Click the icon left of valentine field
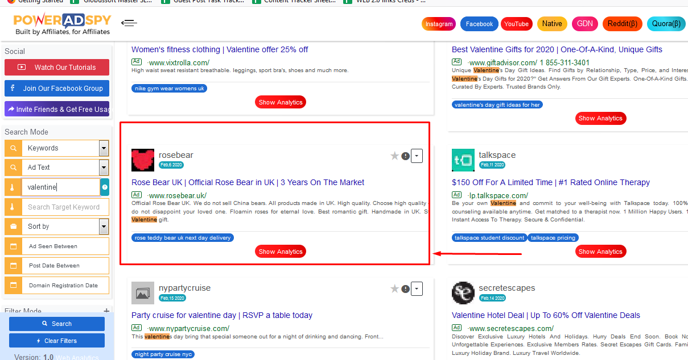The height and width of the screenshot is (360, 688). (x=13, y=187)
